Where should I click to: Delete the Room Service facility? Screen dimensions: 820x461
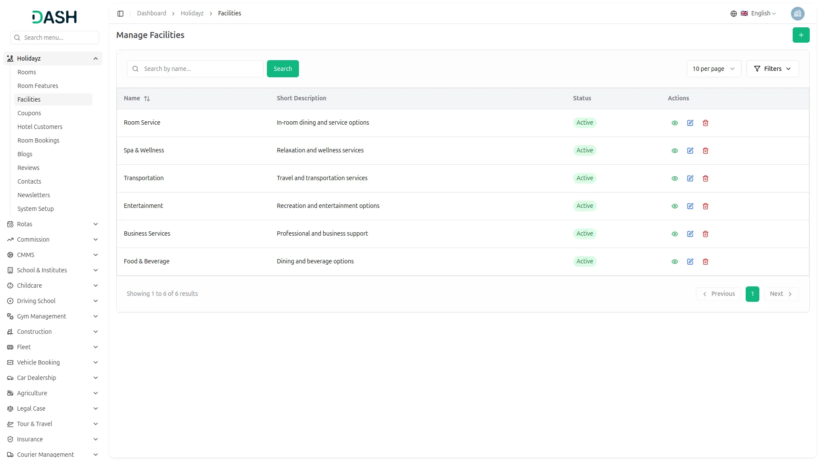click(706, 123)
